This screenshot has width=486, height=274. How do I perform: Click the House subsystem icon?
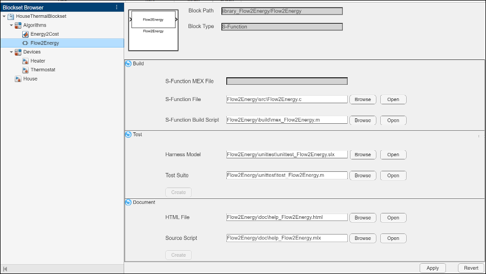18,79
